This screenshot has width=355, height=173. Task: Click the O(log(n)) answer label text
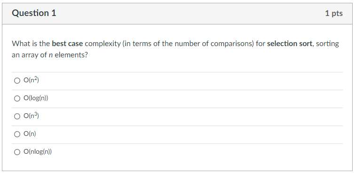[x=36, y=98]
